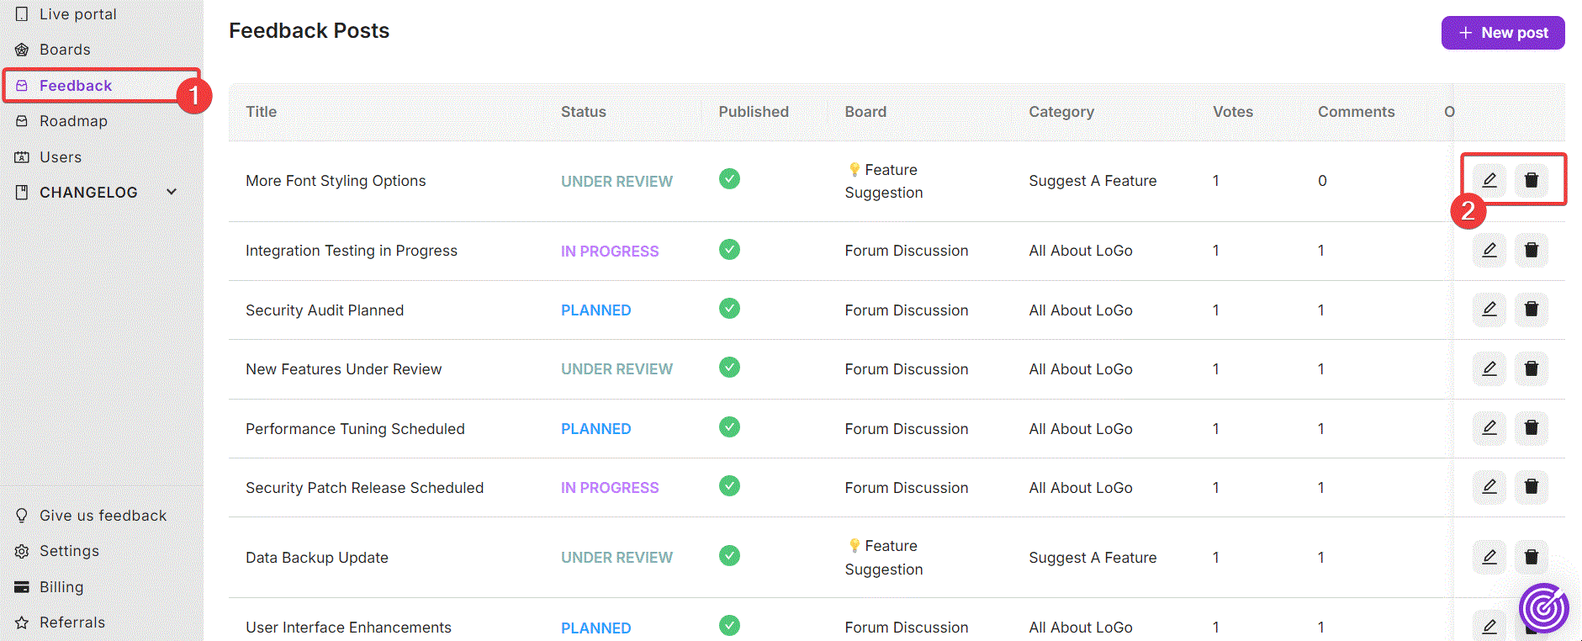Click Suggest A Feature category in Data Backup row
This screenshot has width=1582, height=641.
(1093, 558)
